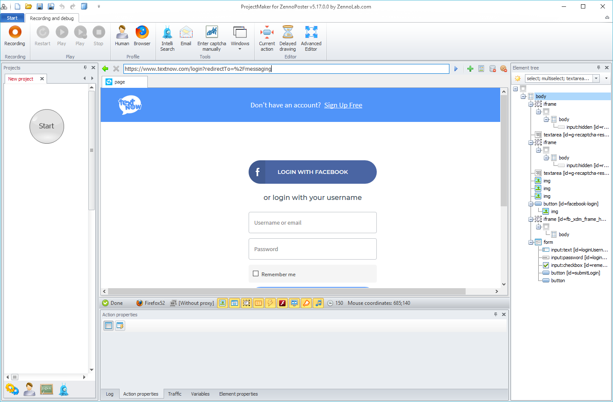Viewport: 613px width, 402px height.
Task: Click the Delayed drawing hourglass
Action: (x=288, y=38)
